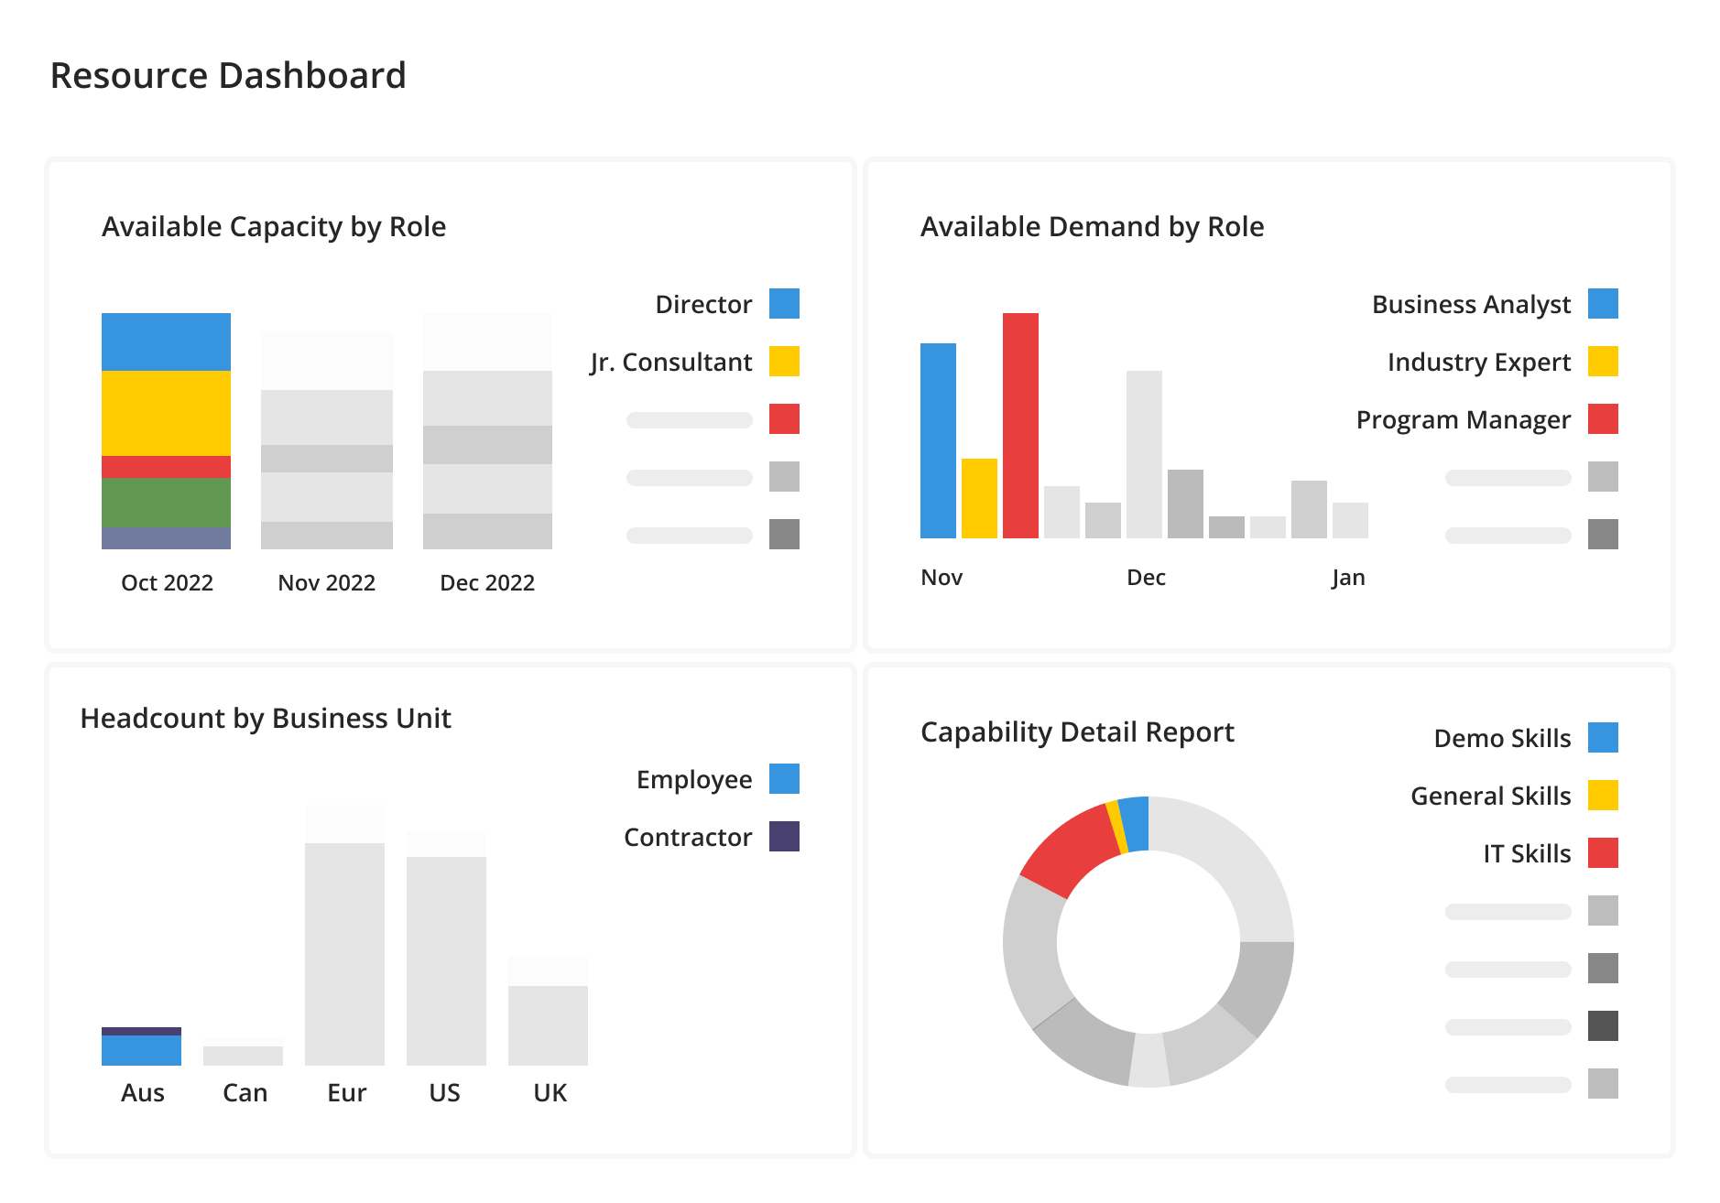Viewport: 1720px width, 1203px height.
Task: Toggle the Director series visibility in legend
Action: coord(784,304)
